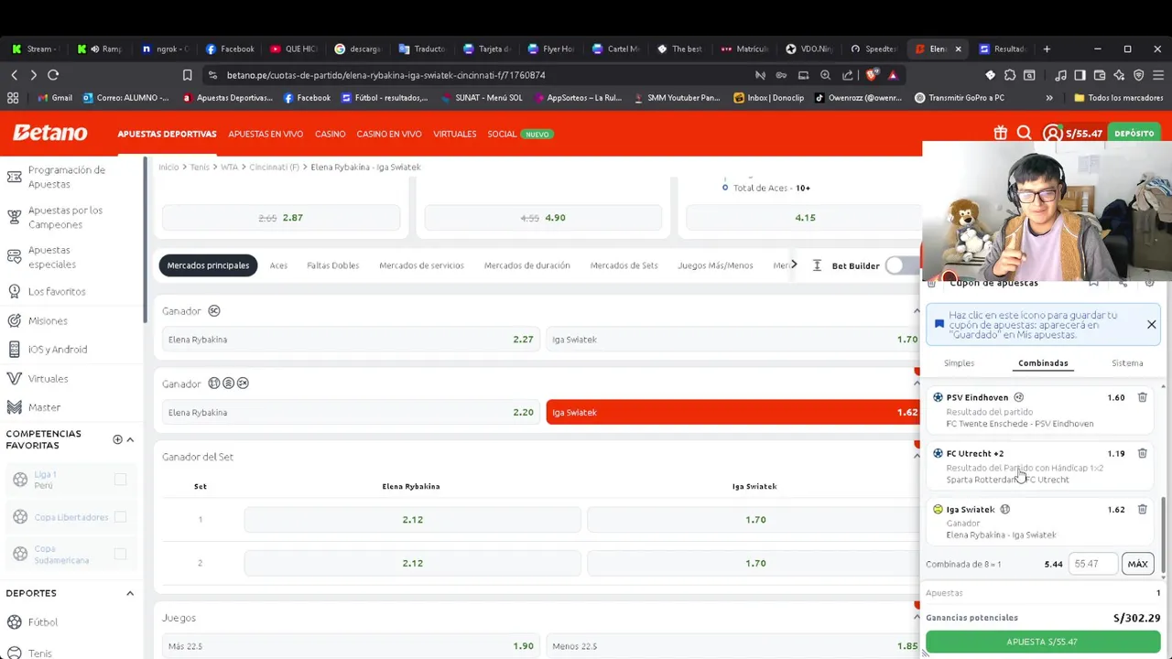
Task: Open the Brave Shields lion icon
Action: 872,75
